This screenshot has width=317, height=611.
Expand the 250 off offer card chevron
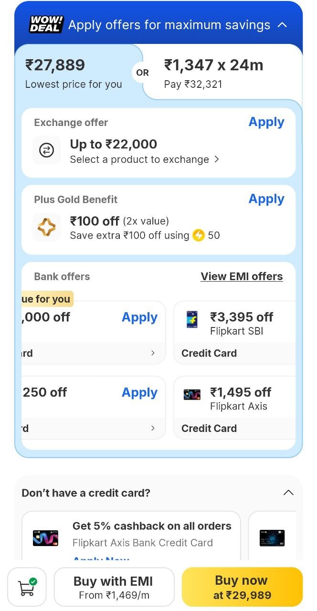coord(153,428)
